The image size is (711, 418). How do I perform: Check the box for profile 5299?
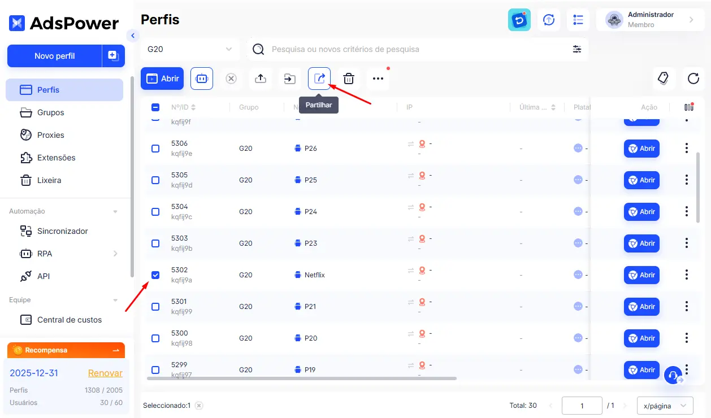click(x=155, y=369)
